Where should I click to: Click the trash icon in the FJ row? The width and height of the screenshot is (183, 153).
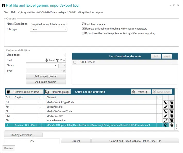point(172,102)
